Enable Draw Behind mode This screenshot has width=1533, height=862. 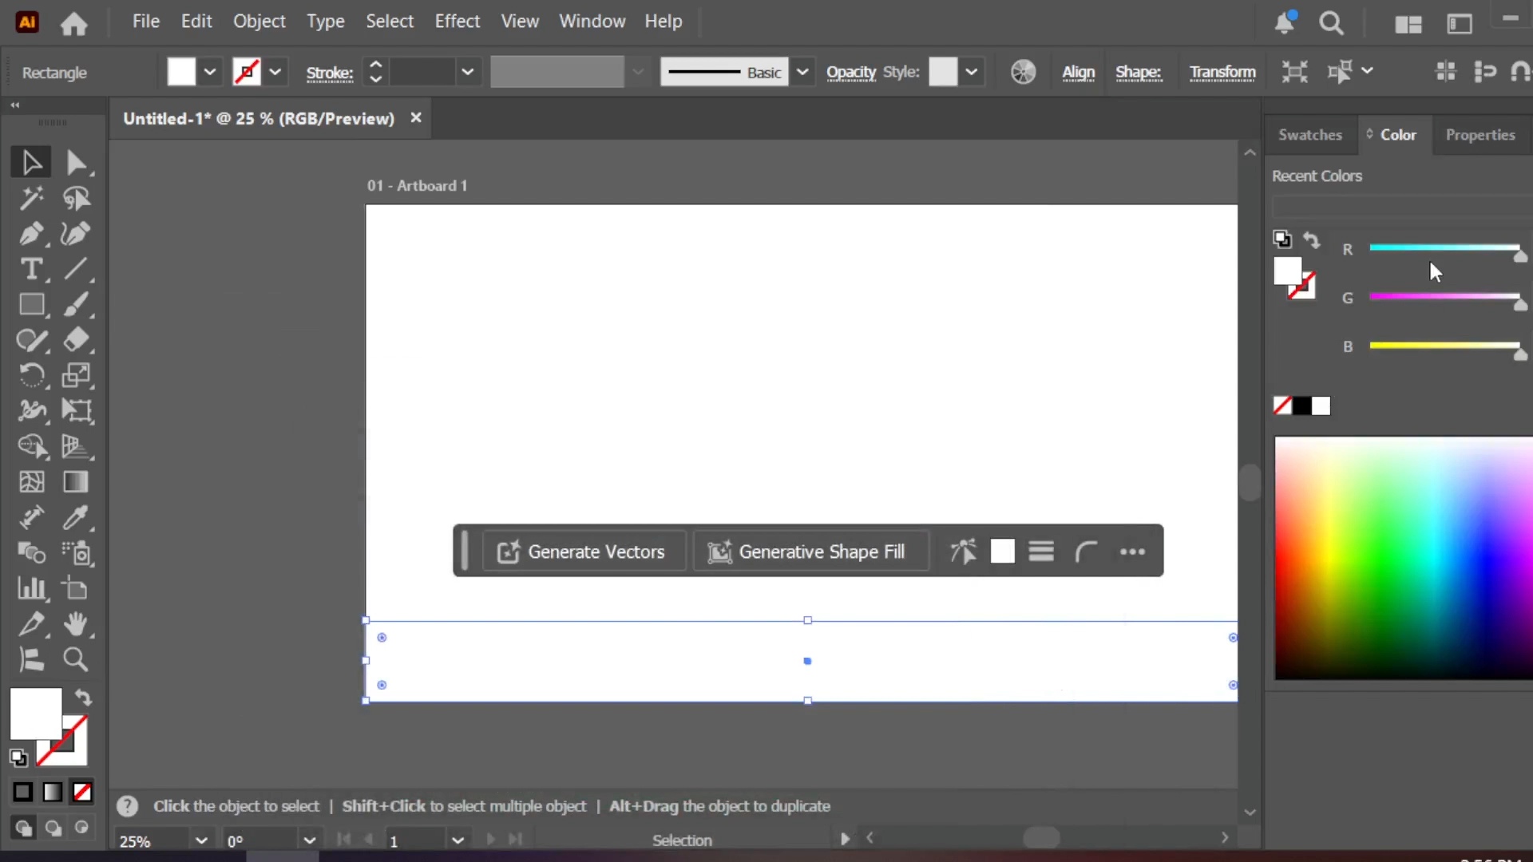53,828
